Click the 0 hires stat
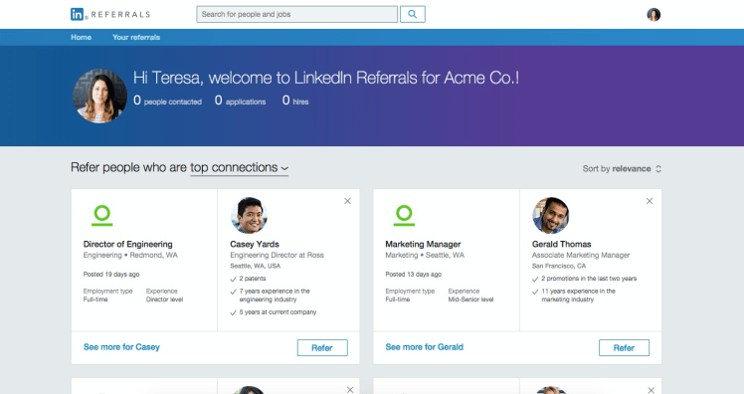Screen dimensions: 744x394 coord(295,100)
